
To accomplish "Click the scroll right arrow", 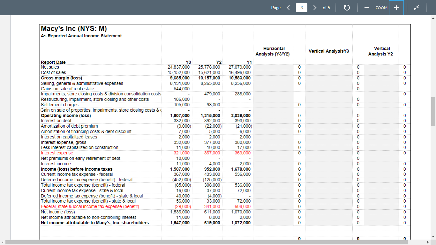I will 428,242.
